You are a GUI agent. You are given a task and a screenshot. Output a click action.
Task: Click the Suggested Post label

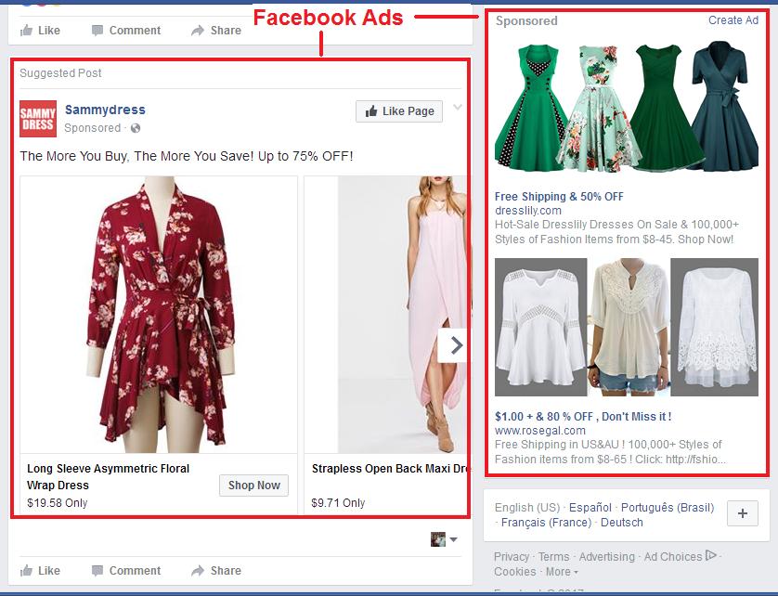[x=60, y=73]
